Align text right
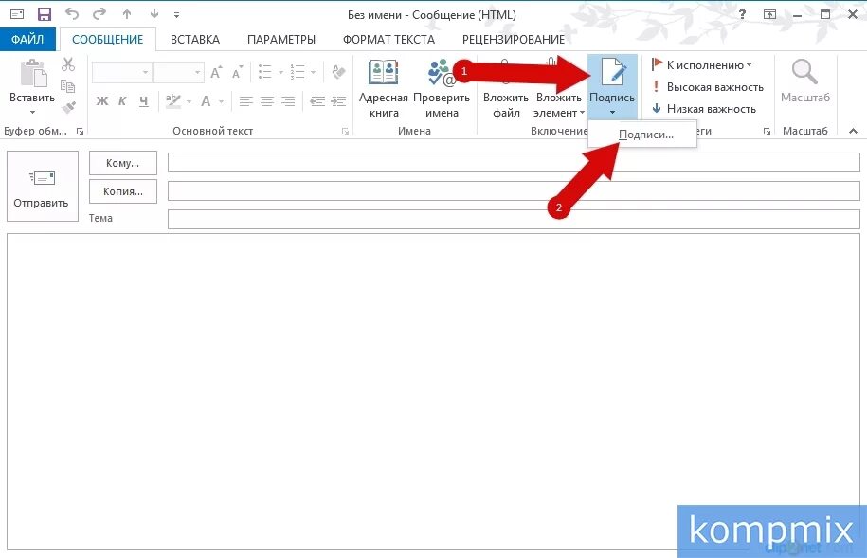 point(288,101)
